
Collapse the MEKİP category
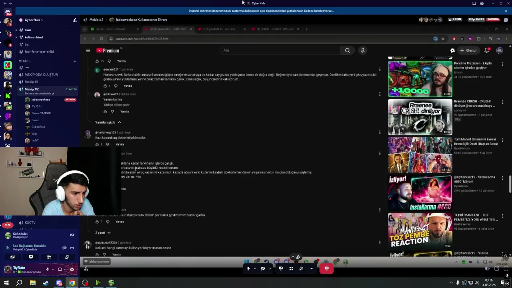[24, 61]
